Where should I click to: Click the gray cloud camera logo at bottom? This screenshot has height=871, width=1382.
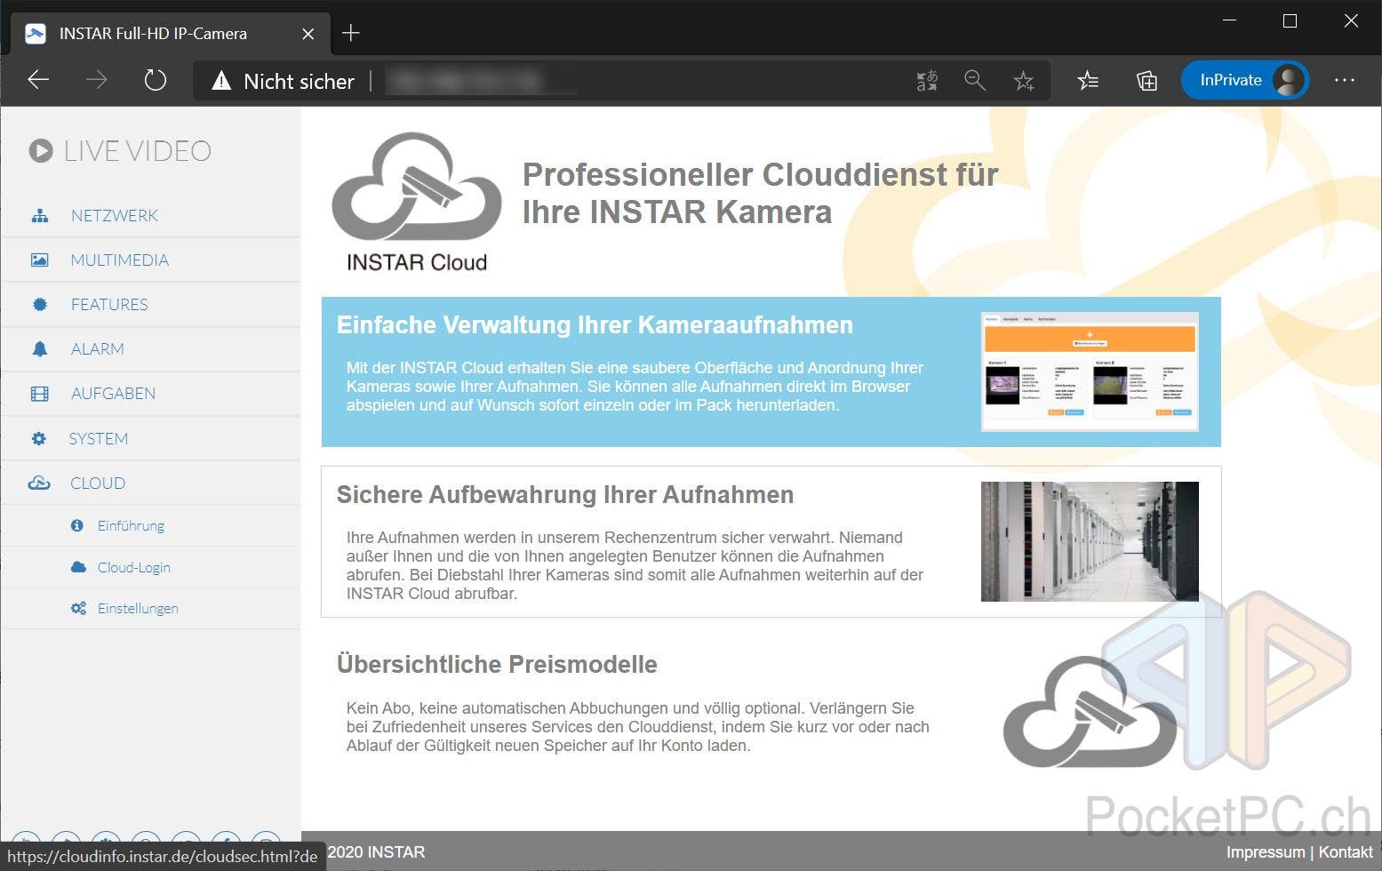tap(1090, 713)
